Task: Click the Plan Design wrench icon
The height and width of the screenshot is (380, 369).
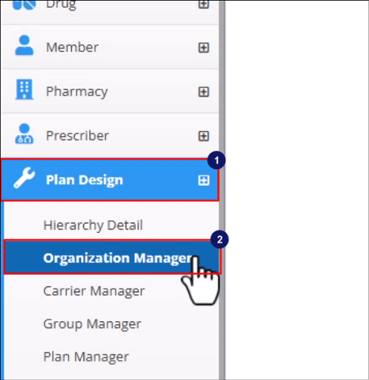Action: coord(24,178)
